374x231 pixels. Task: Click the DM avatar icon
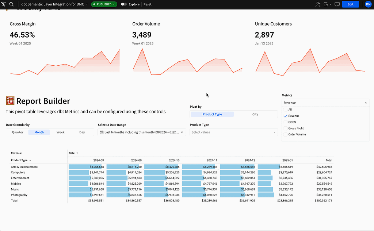(x=368, y=4)
